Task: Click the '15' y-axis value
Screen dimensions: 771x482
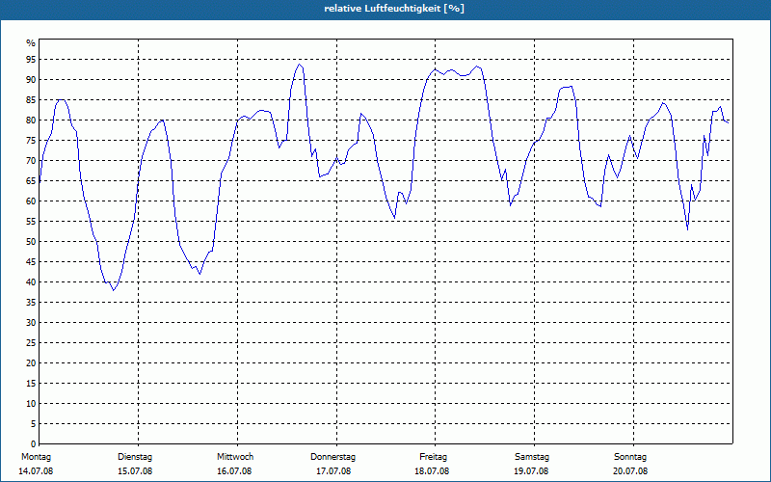Action: coord(31,383)
